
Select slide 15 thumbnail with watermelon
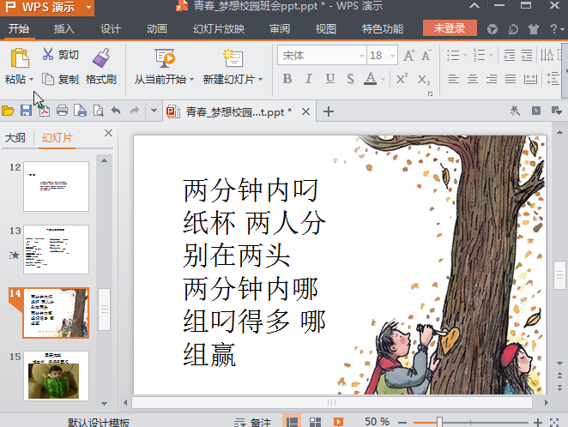tap(56, 376)
